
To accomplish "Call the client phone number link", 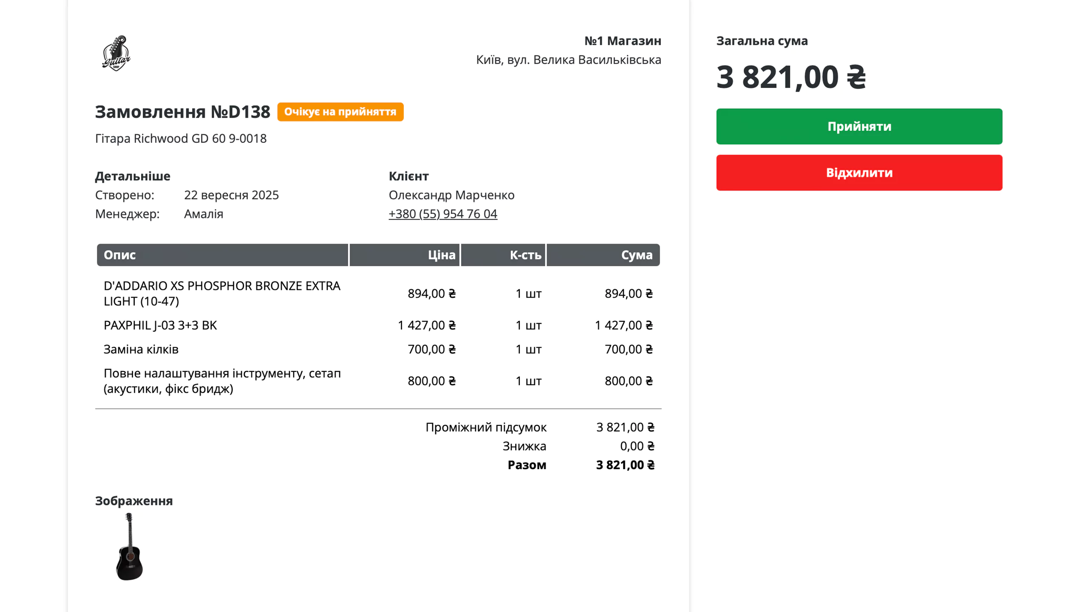I will coord(442,213).
